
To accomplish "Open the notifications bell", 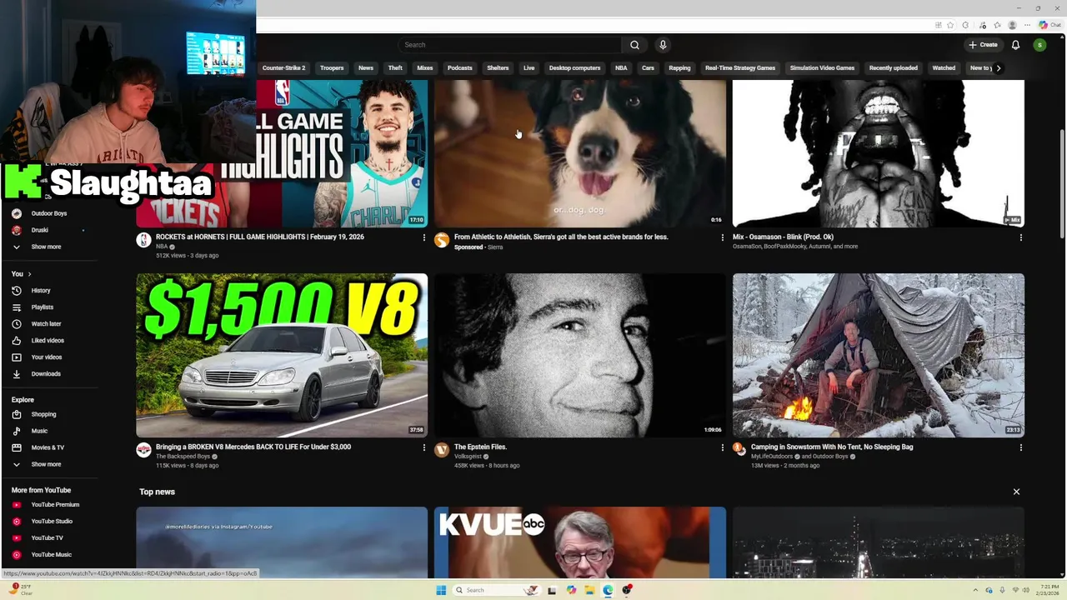I will click(1015, 45).
